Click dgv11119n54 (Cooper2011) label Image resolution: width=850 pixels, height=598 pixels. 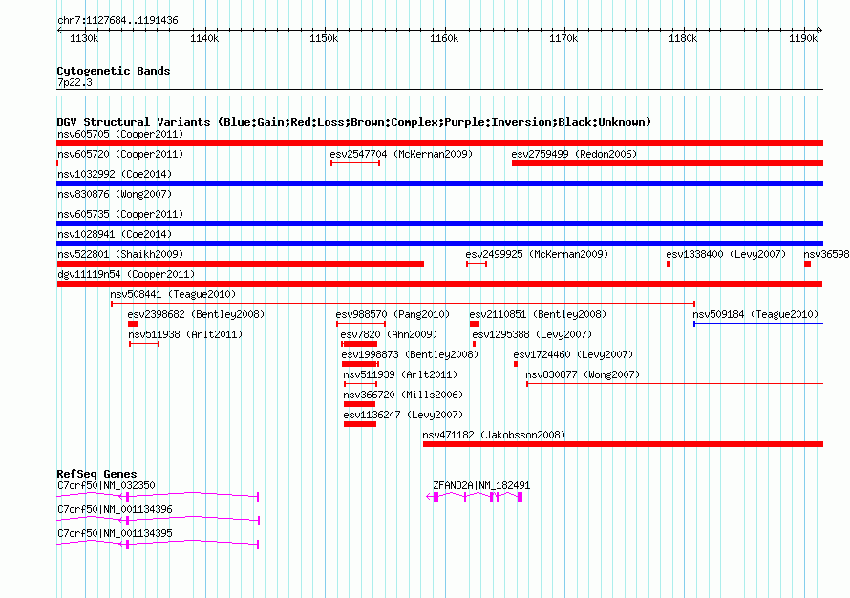(126, 274)
